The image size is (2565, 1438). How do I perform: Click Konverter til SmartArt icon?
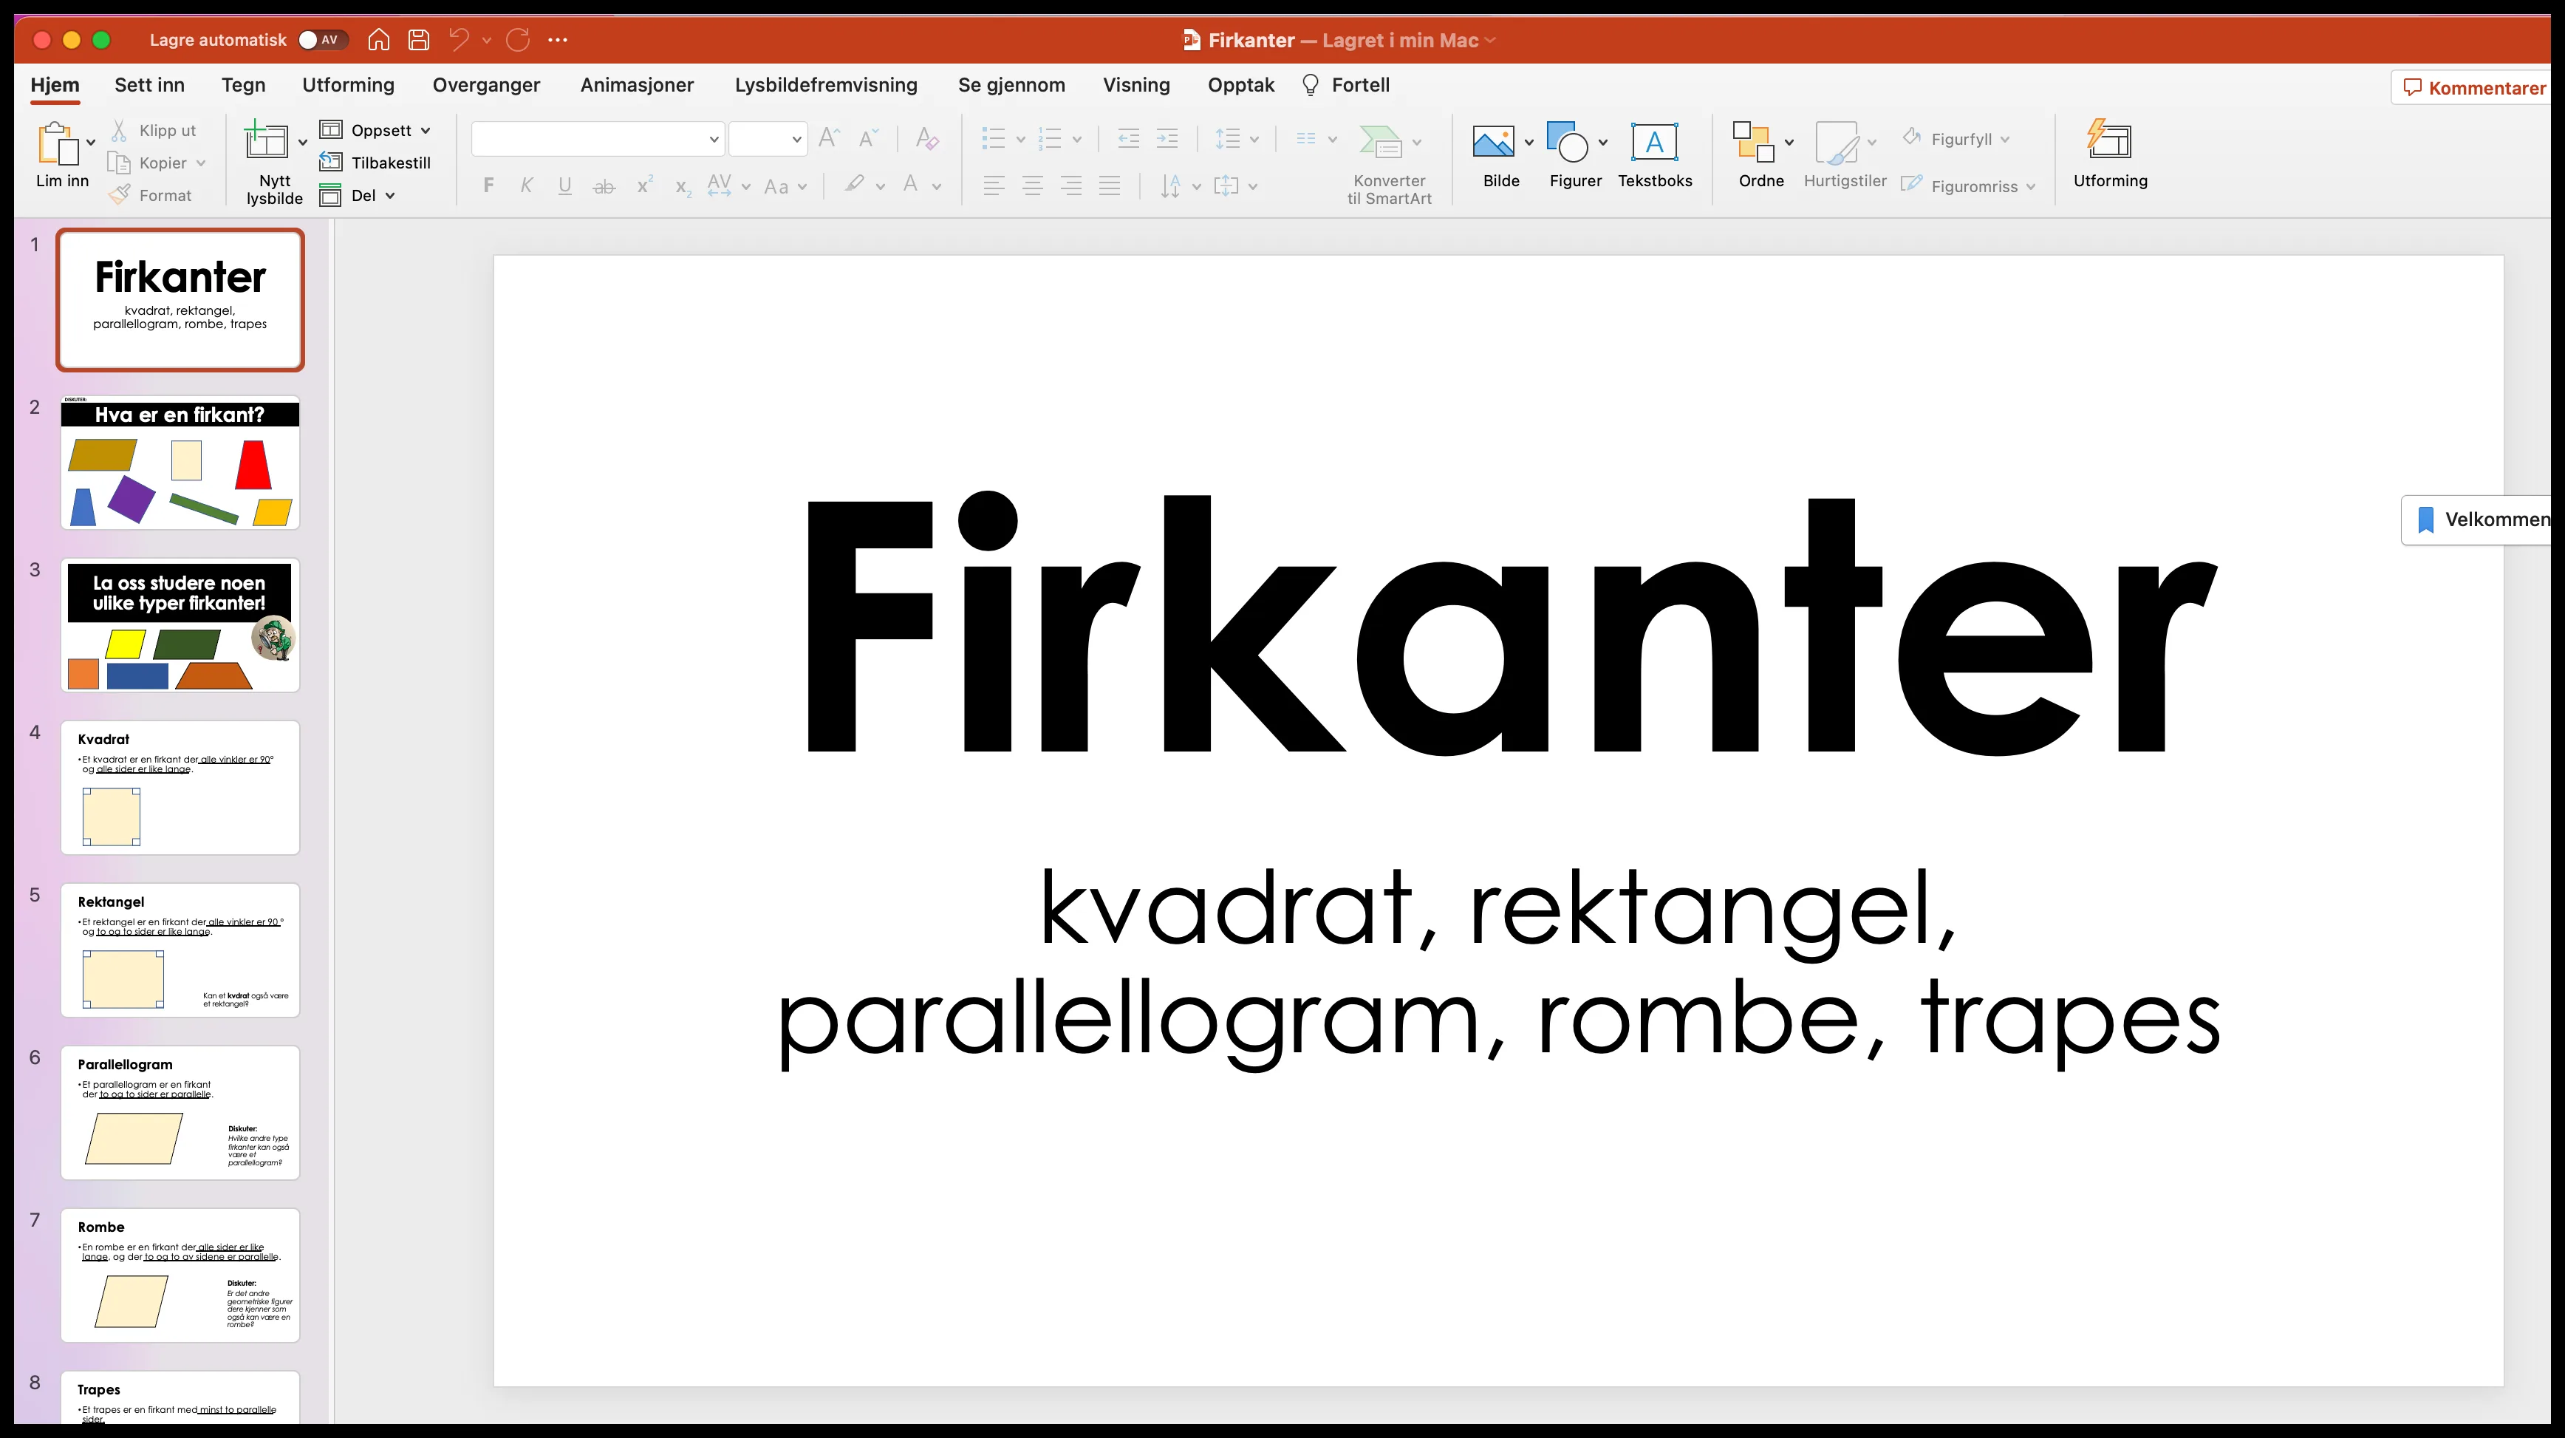(1381, 143)
